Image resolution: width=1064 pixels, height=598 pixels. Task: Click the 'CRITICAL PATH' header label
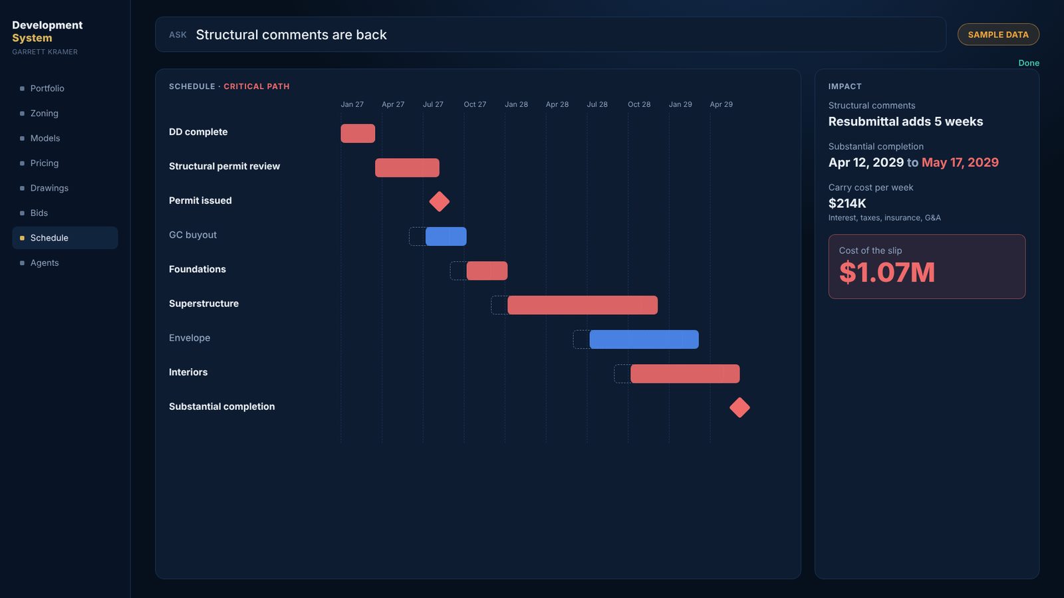pyautogui.click(x=257, y=86)
